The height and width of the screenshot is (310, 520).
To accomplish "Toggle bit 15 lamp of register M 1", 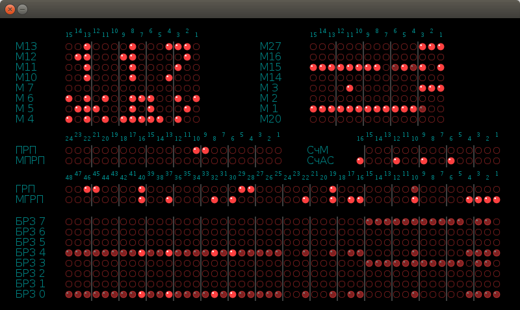I will tap(313, 109).
